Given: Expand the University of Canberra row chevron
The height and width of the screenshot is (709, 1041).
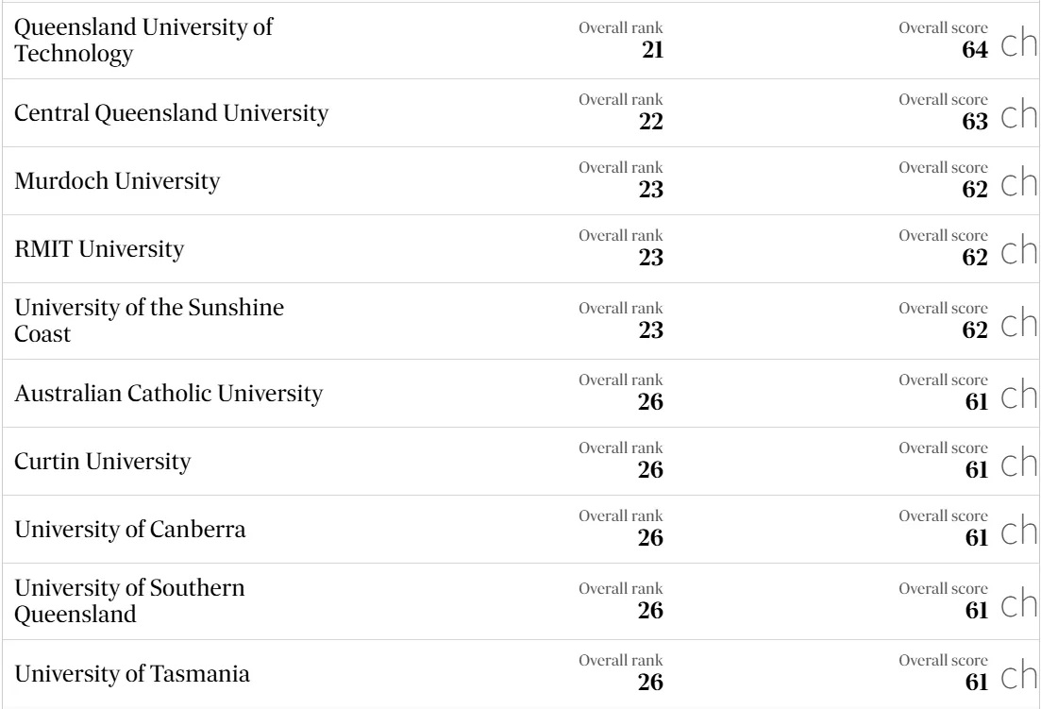Looking at the screenshot, I should pos(1017,534).
